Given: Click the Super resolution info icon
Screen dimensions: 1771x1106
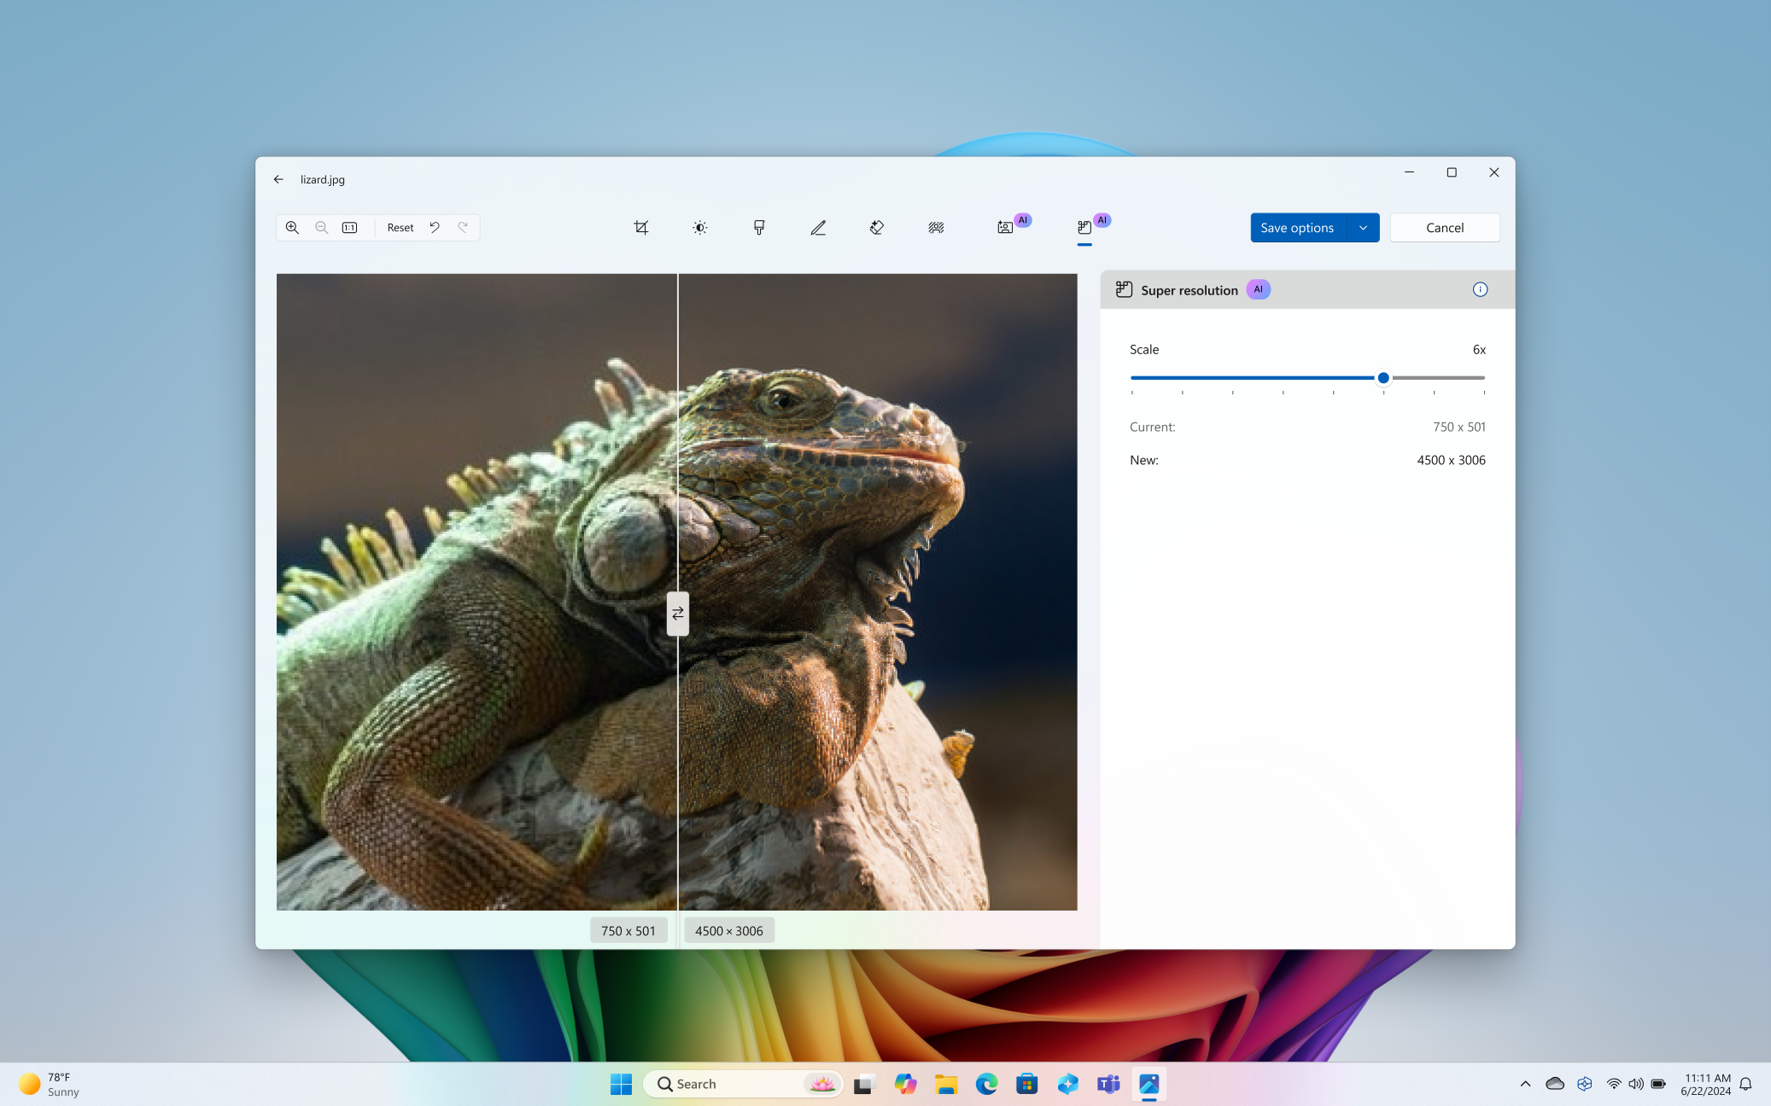Looking at the screenshot, I should (1481, 289).
